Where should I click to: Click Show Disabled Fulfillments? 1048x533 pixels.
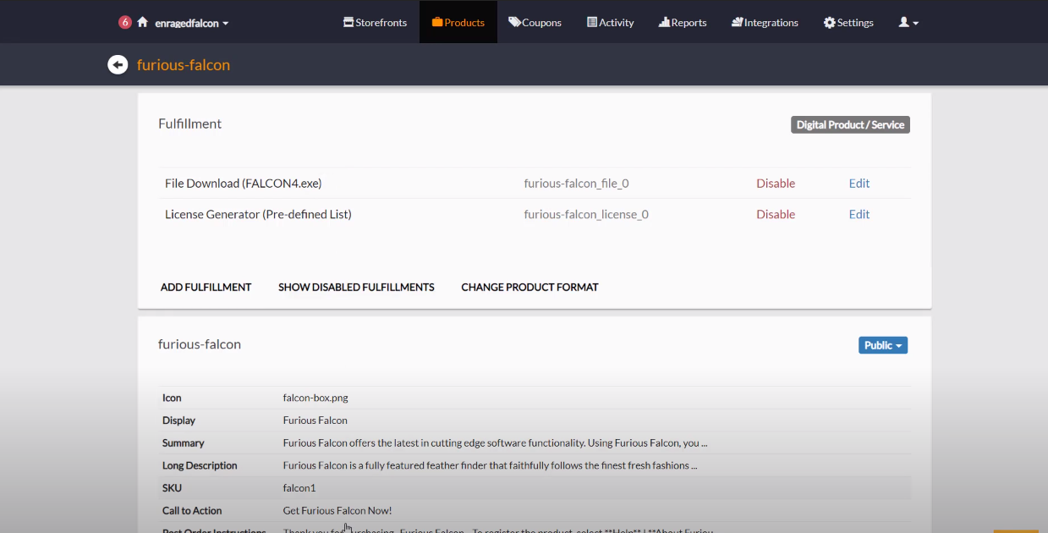(x=356, y=287)
